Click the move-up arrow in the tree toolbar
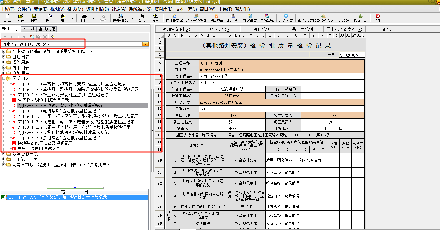Image resolution: width=440 pixels, height=230 pixels. (x=11, y=37)
